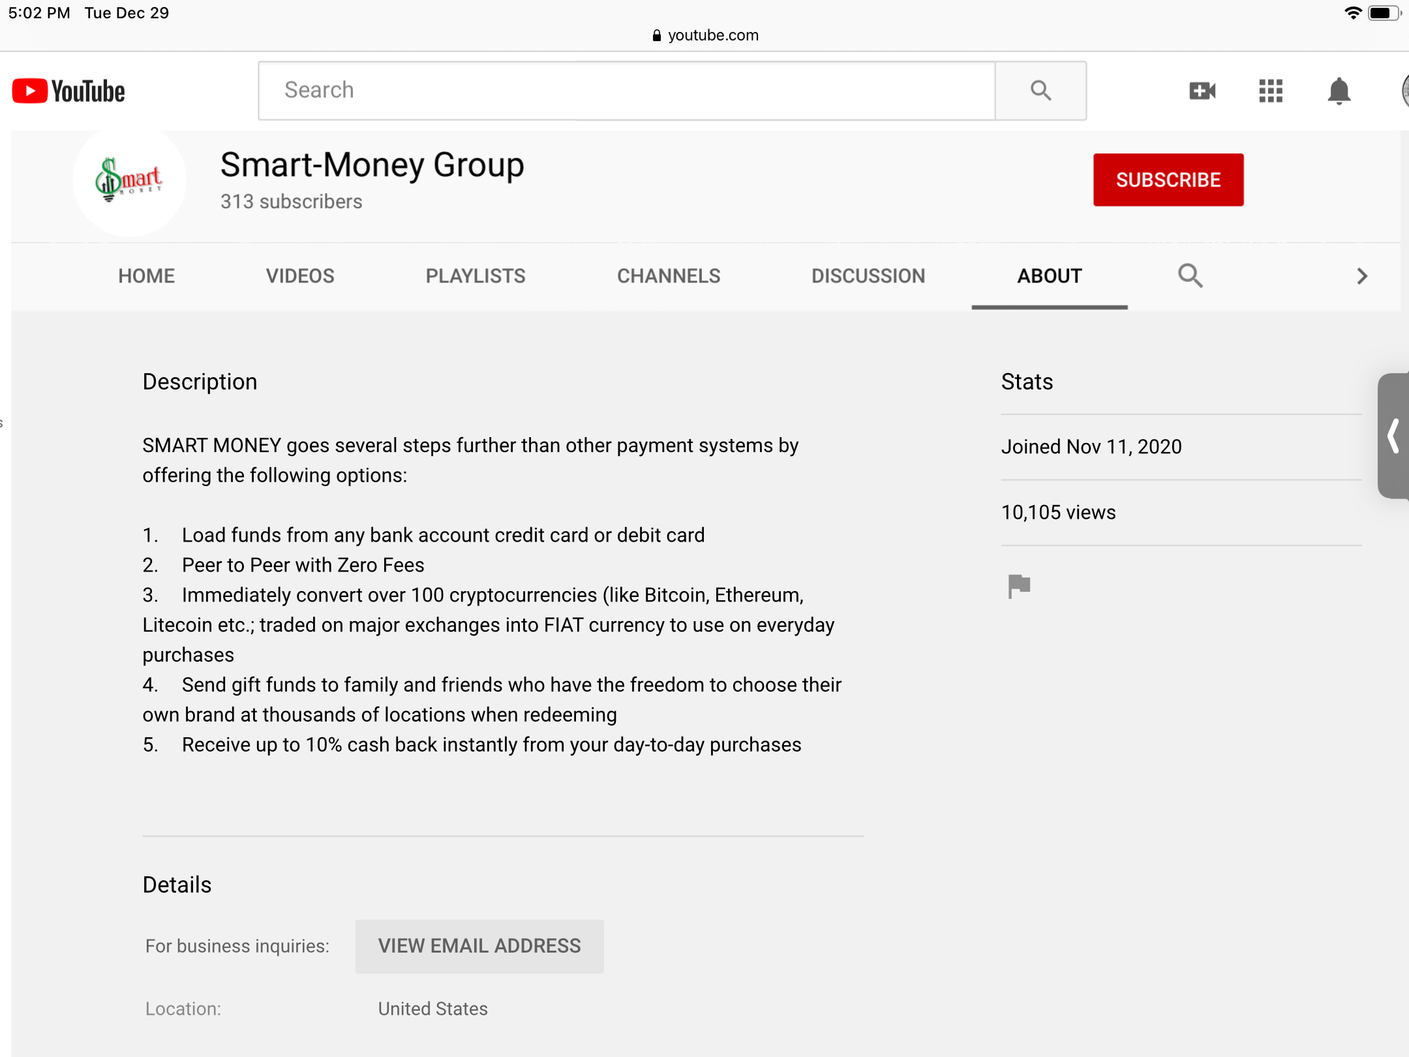1409x1057 pixels.
Task: Tap the Wi-Fi status icon
Action: 1353,13
